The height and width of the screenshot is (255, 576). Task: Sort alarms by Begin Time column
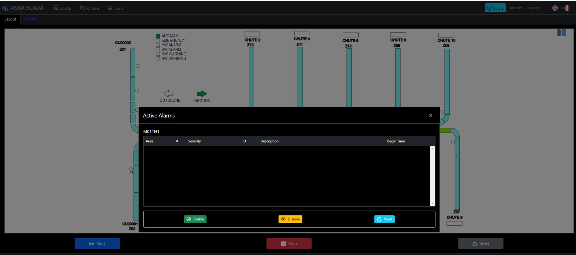point(407,141)
